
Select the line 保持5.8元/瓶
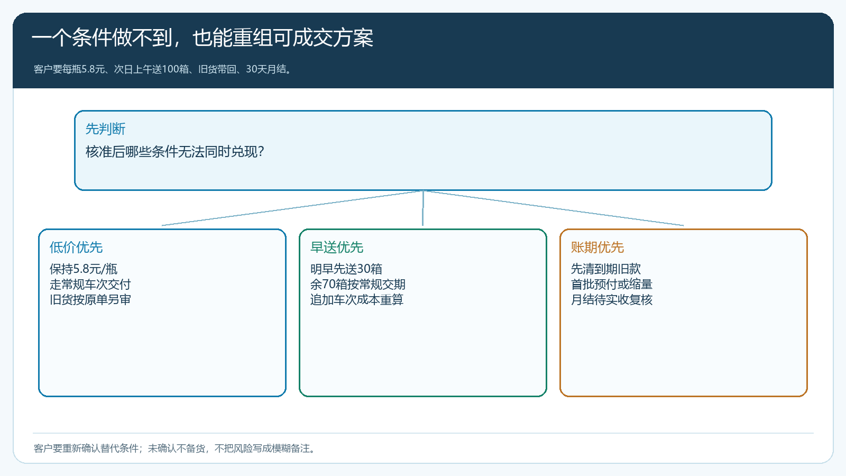coord(84,269)
